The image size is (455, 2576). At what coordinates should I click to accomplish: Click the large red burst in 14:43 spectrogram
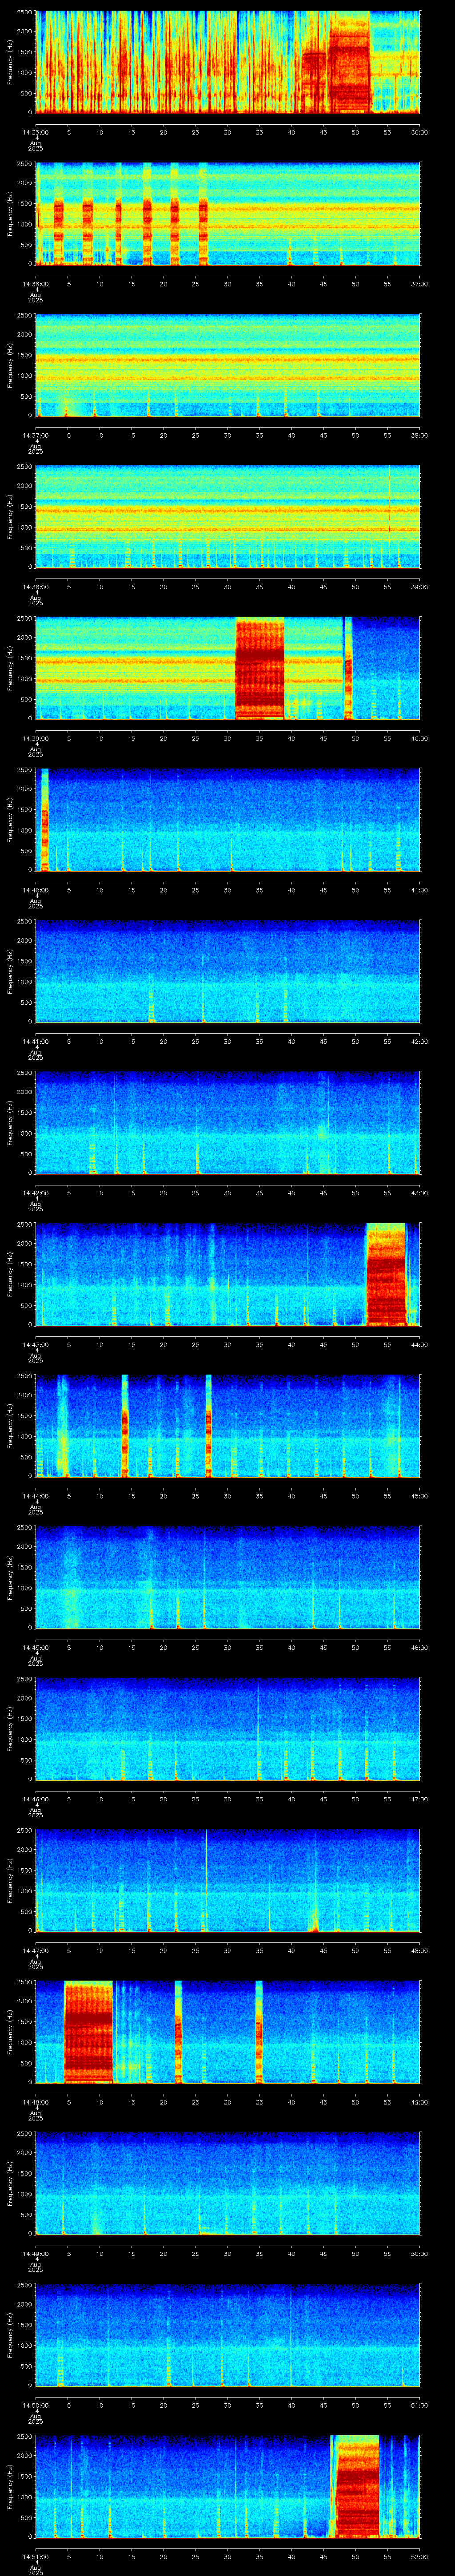coord(386,1275)
